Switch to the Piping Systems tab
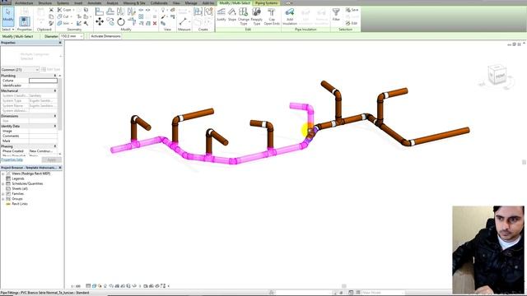 (266, 3)
